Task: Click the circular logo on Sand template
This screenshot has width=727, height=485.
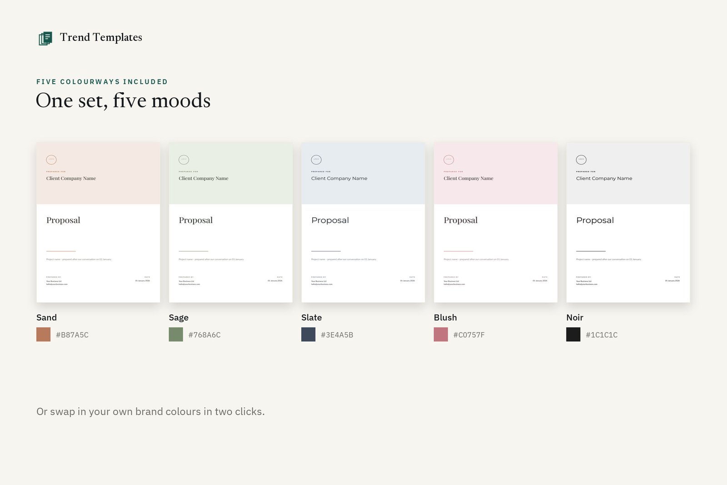Action: (51, 160)
